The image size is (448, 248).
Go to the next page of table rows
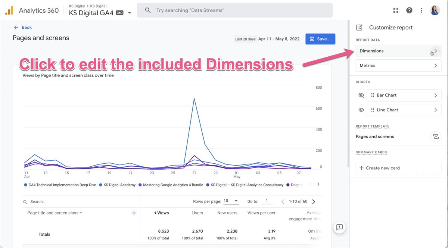tap(313, 202)
